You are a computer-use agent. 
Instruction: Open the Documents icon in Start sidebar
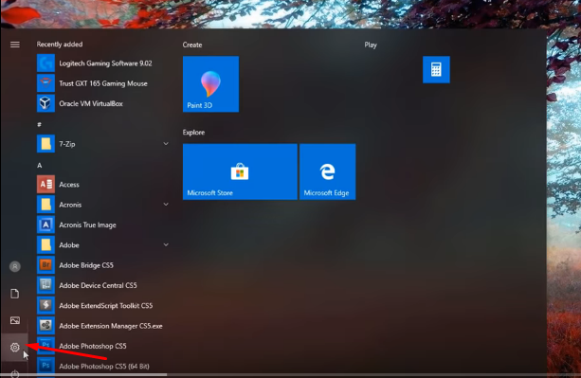(15, 294)
